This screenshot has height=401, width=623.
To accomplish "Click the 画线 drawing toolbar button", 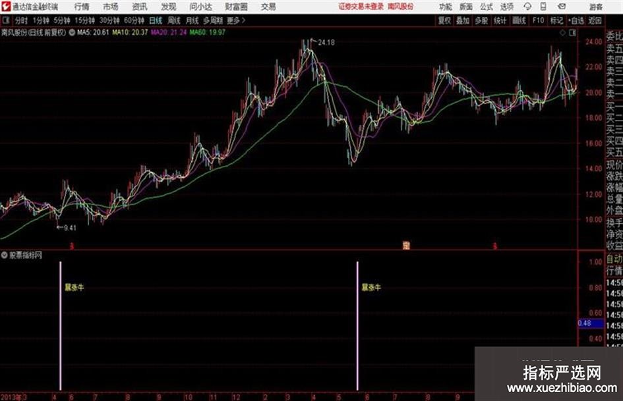I will pyautogui.click(x=519, y=20).
